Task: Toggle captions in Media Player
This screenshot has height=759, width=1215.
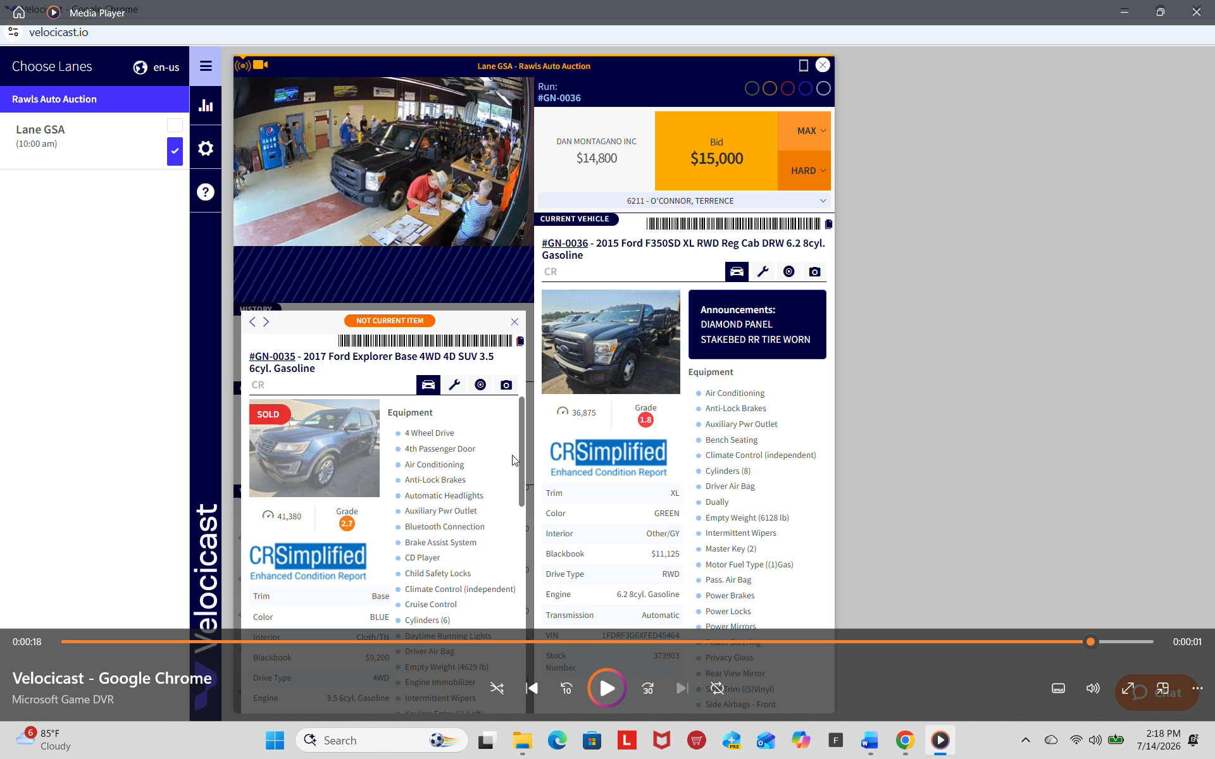Action: pos(1058,688)
